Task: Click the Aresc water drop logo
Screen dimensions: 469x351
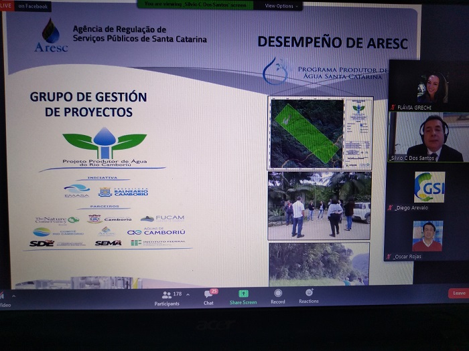Action: pyautogui.click(x=51, y=35)
